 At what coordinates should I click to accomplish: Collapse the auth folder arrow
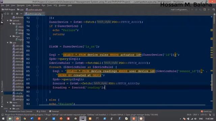point(10,109)
